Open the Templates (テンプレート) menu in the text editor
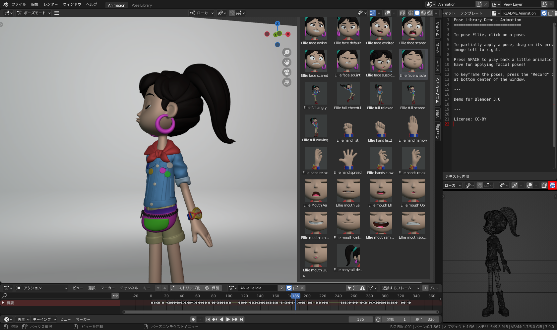 tap(471, 13)
